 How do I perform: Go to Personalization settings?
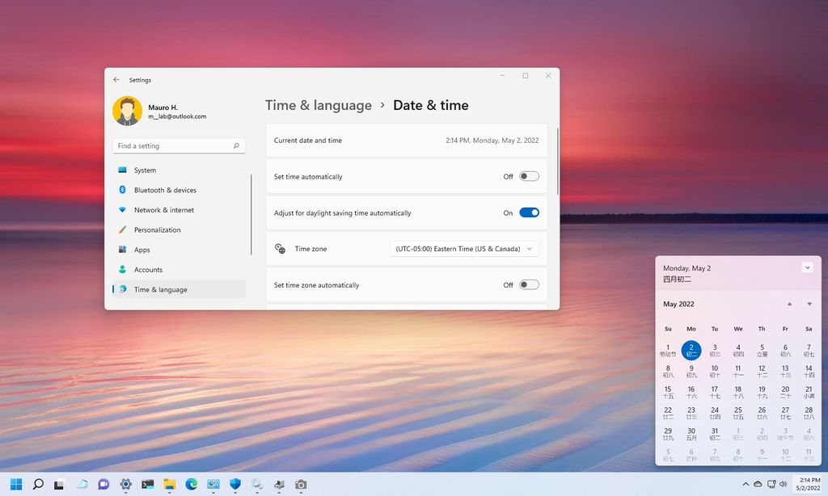pyautogui.click(x=160, y=229)
